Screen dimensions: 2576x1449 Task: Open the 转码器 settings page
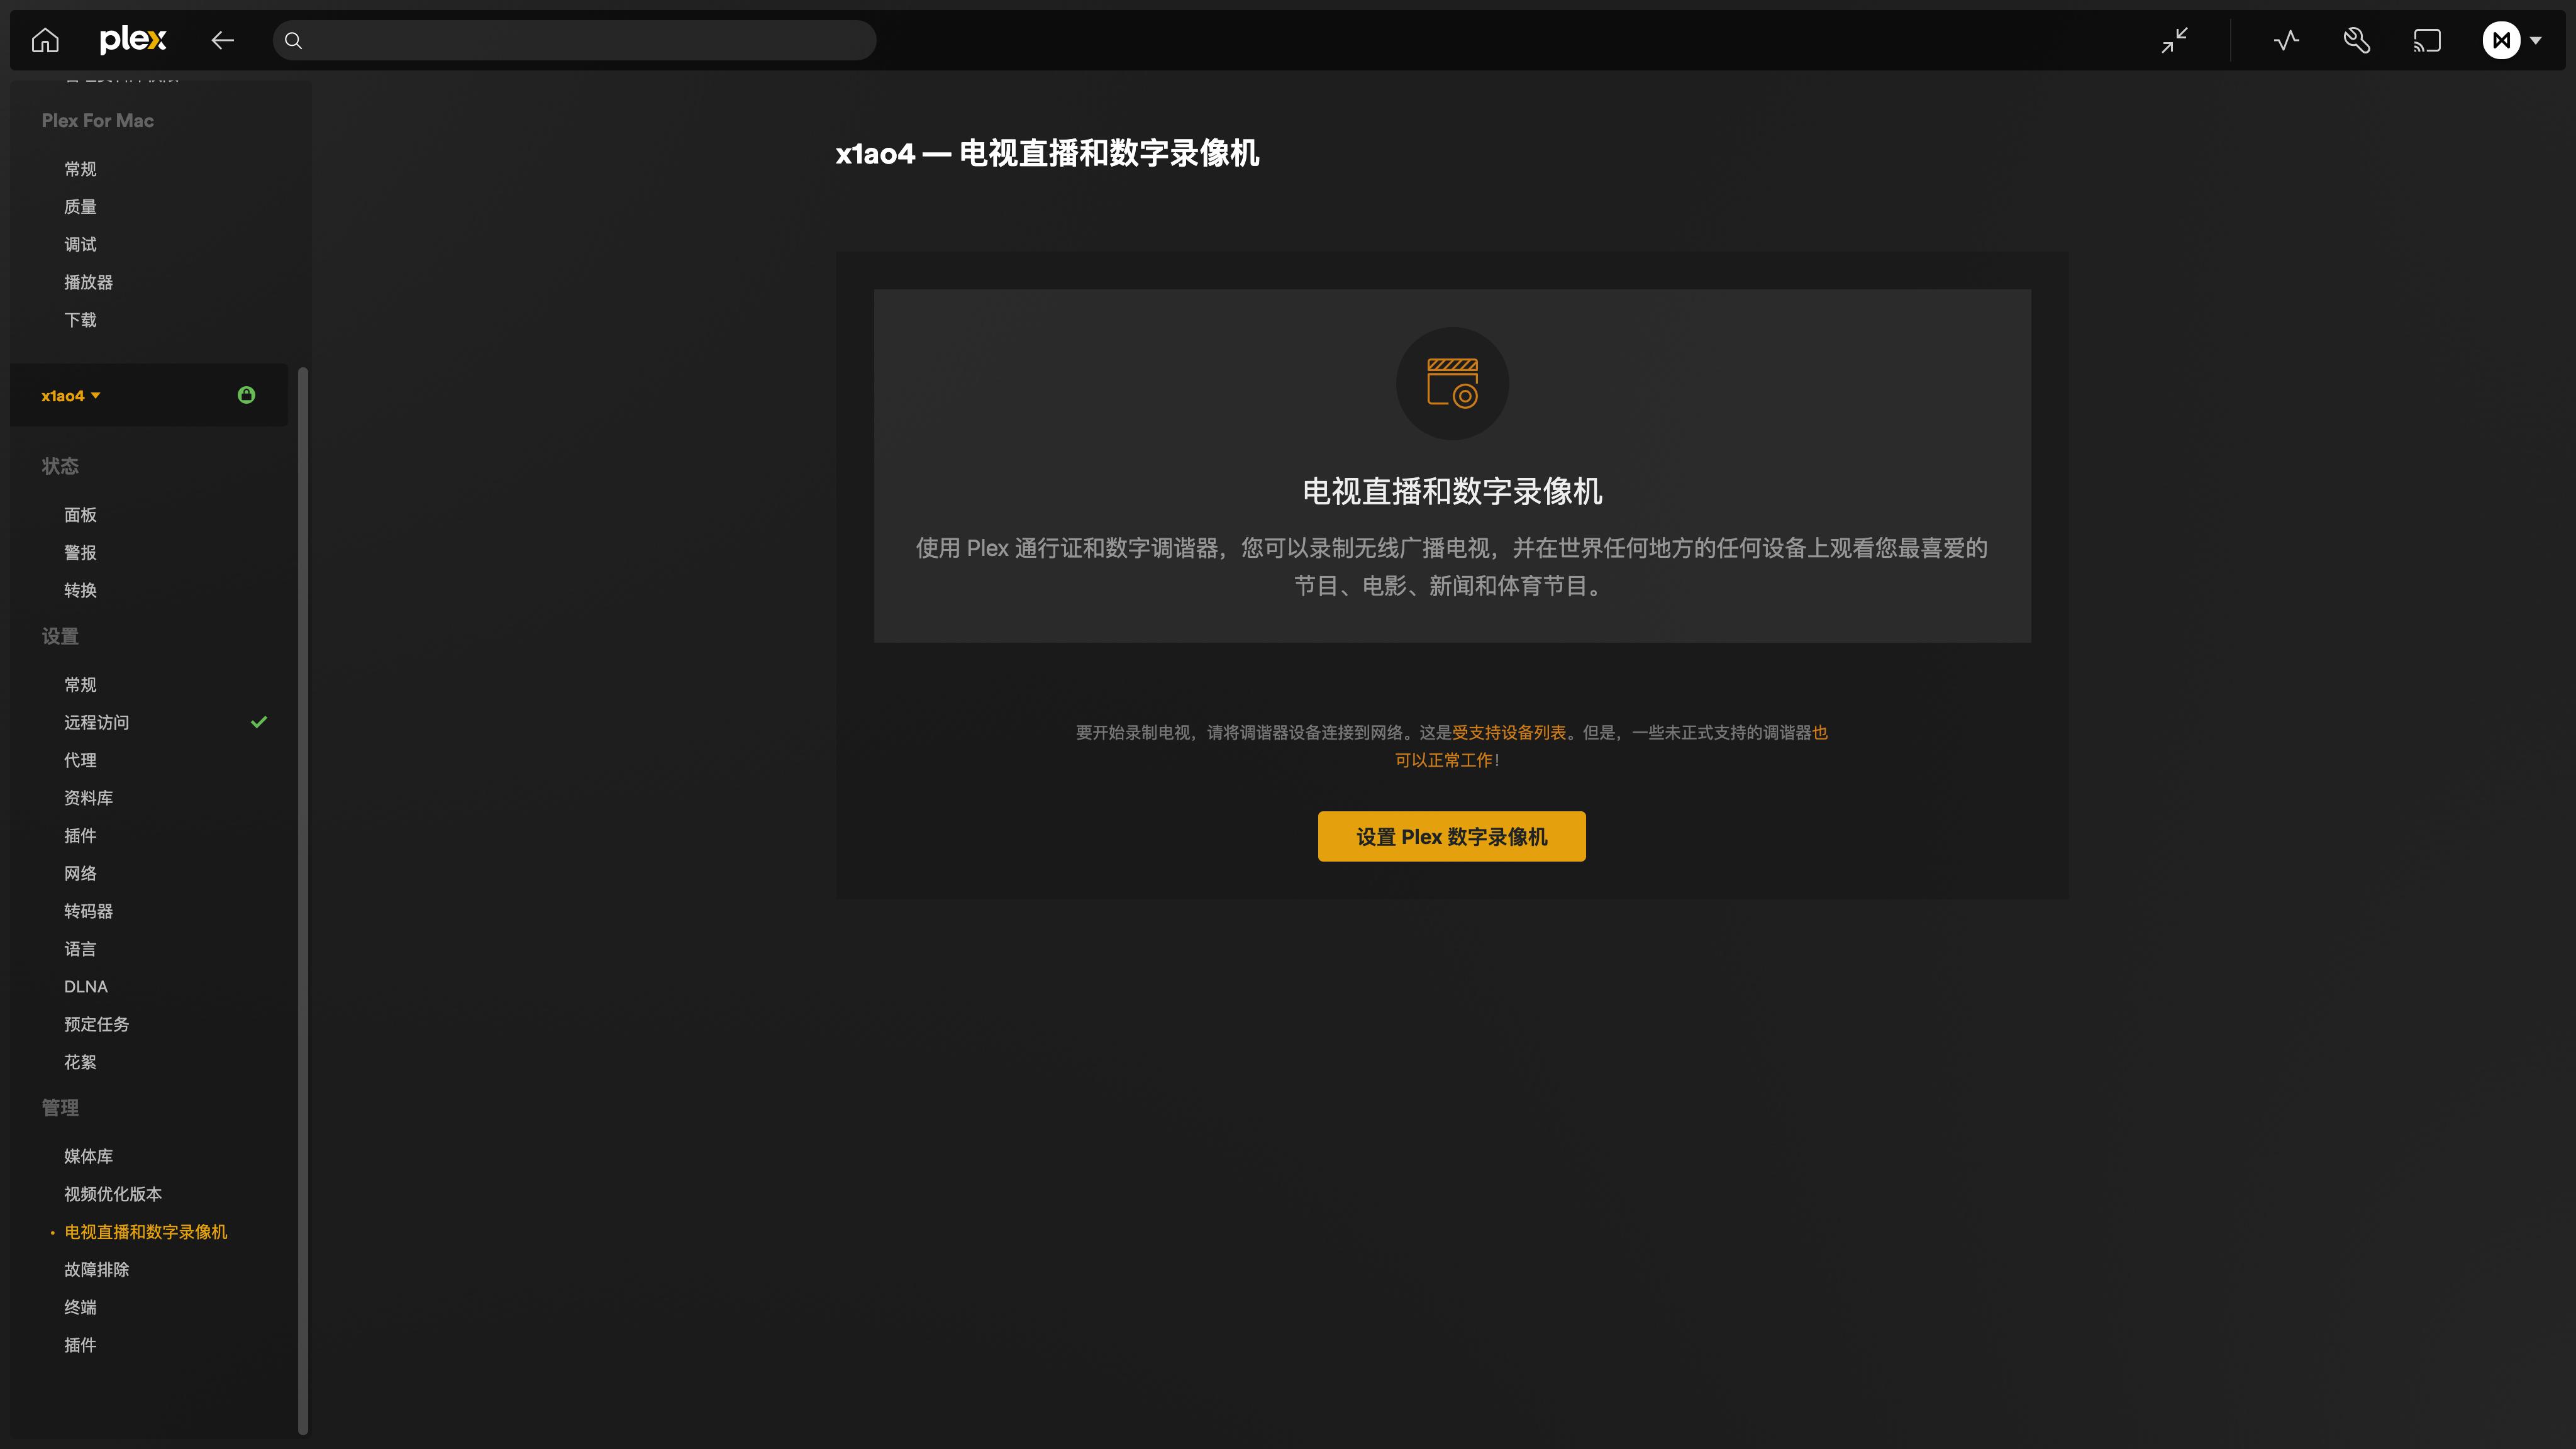90,911
